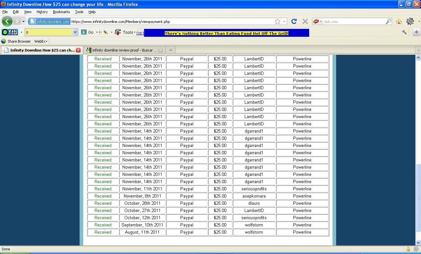Image resolution: width=421 pixels, height=254 pixels.
Task: Open the back/forward history dropdown
Action: (x=23, y=22)
